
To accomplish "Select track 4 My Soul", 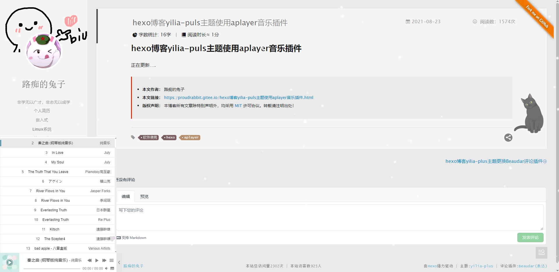I will click(57, 162).
